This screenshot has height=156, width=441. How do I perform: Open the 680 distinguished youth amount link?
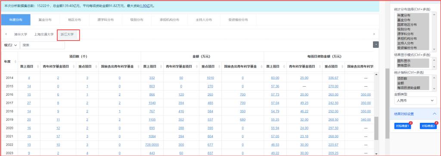click(243, 120)
